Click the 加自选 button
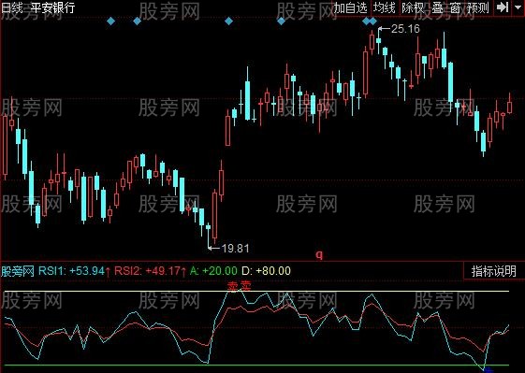Image resolution: width=525 pixels, height=373 pixels. [x=351, y=7]
